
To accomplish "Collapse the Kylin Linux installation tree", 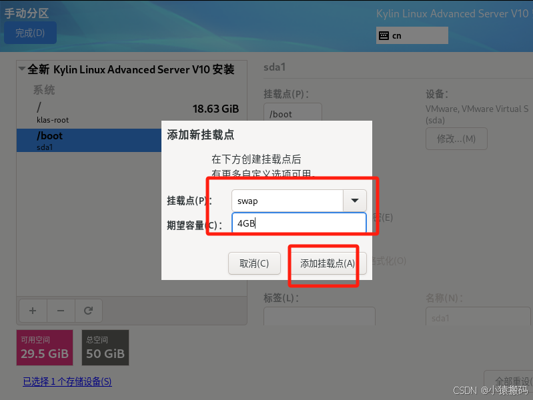I will (x=22, y=69).
